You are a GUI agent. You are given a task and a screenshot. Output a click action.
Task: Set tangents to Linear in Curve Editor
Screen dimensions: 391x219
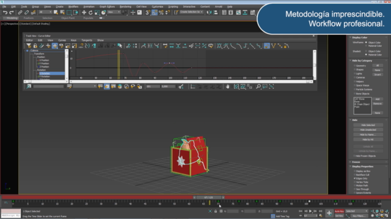pos(252,46)
